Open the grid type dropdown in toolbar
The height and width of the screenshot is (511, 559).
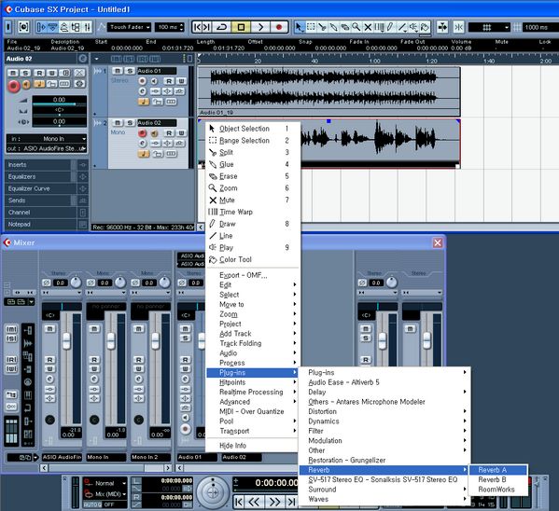(489, 27)
